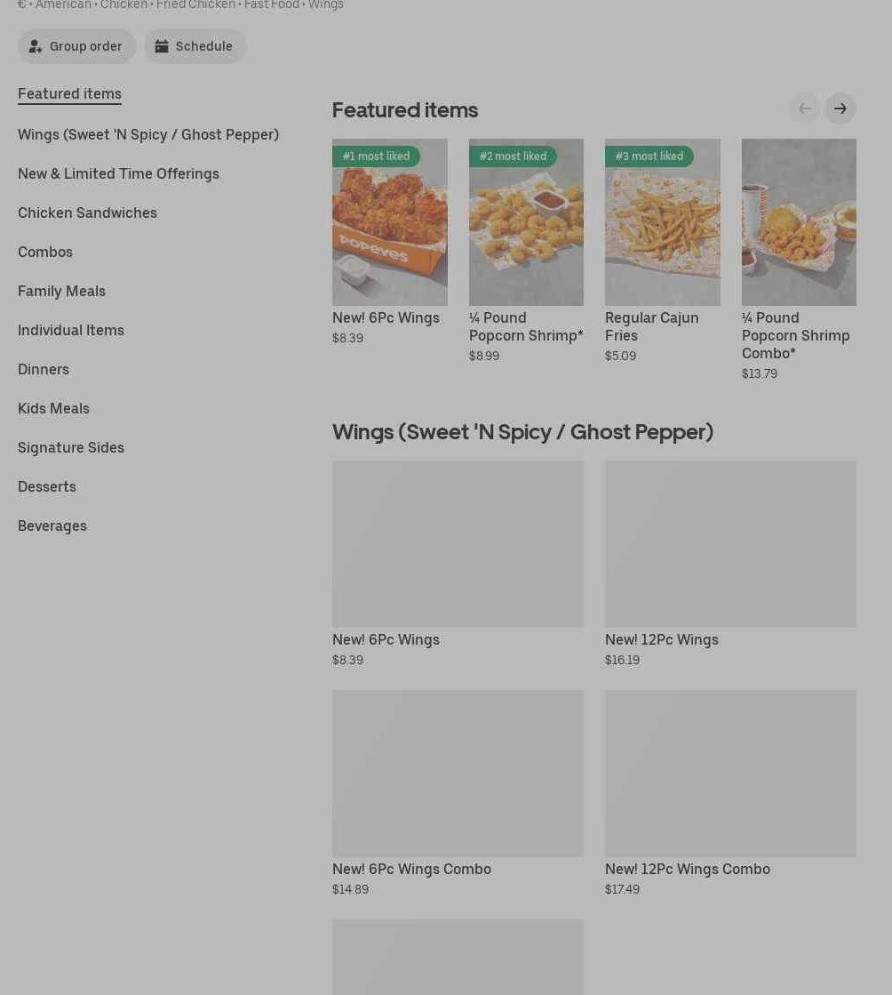Open the ¼ Pound Popcorn Shrimp Combo image
The height and width of the screenshot is (995, 892).
click(798, 222)
